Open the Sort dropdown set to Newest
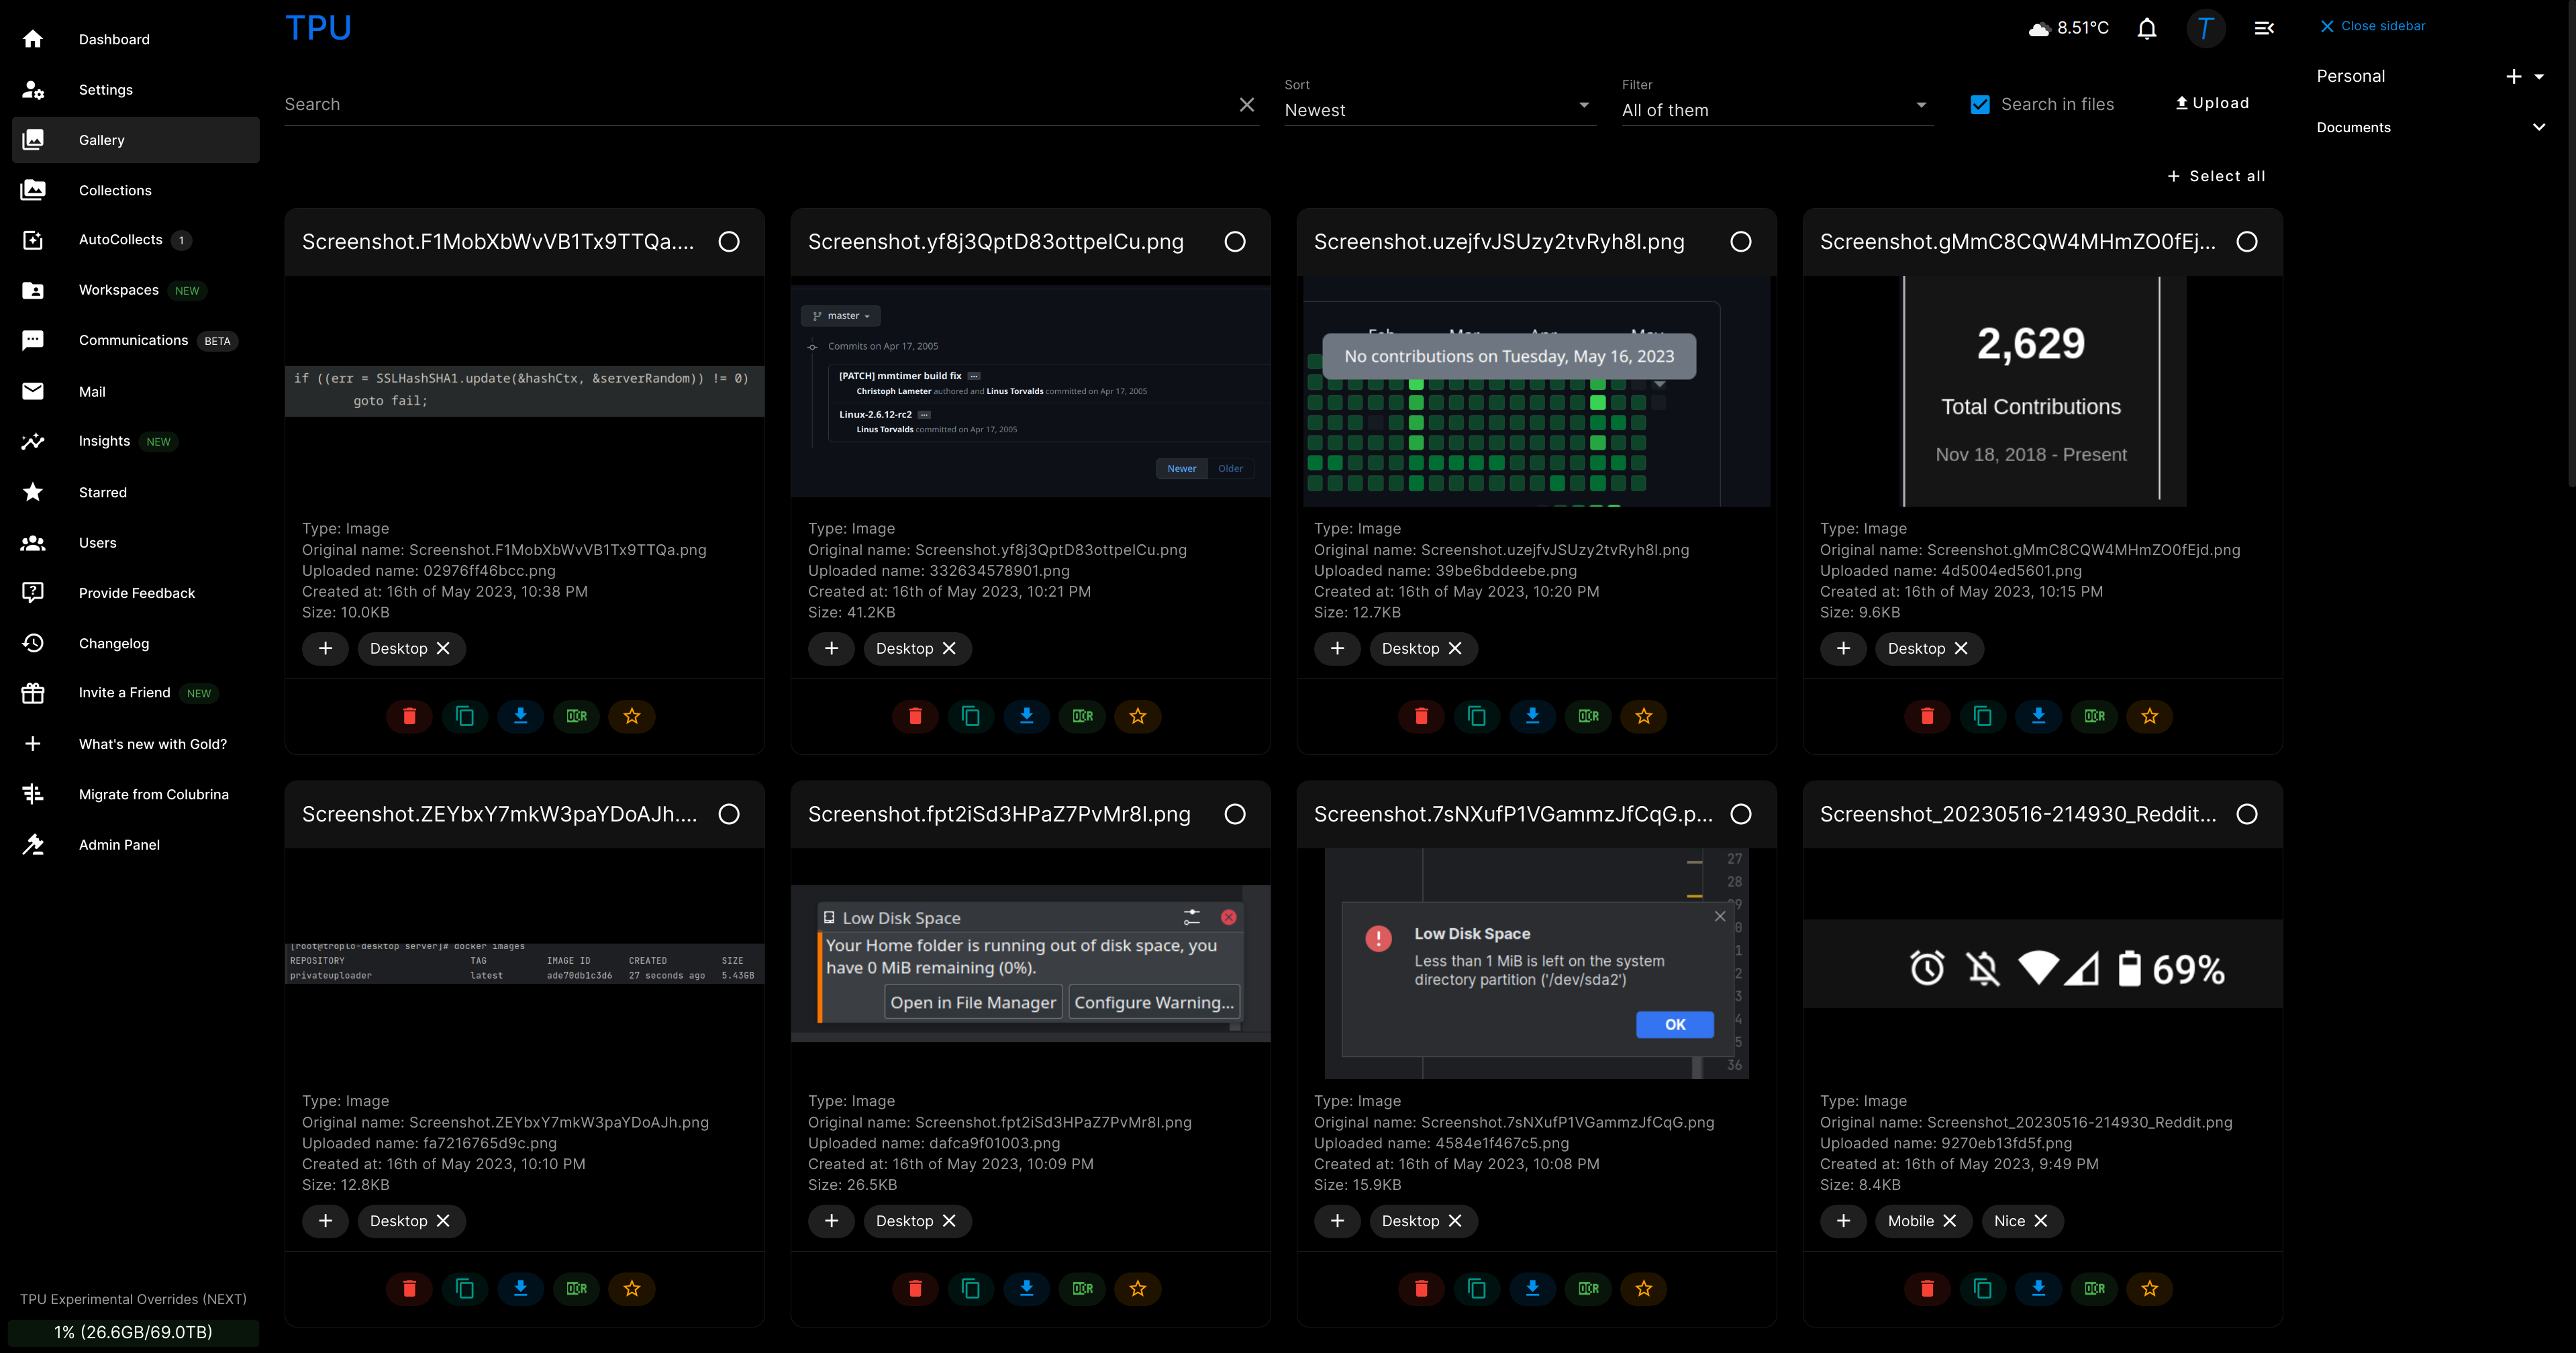The image size is (2576, 1353). pos(1437,109)
